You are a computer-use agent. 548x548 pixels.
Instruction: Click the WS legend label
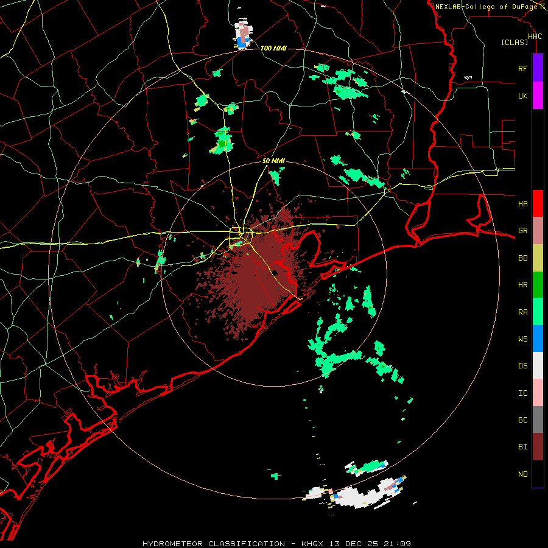522,339
